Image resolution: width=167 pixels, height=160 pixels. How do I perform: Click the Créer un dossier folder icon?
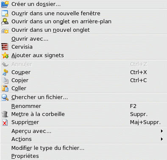point(5,4)
